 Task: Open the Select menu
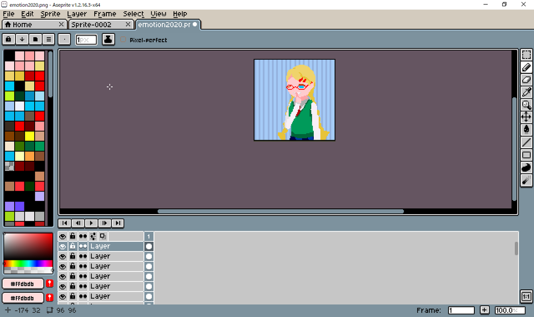(133, 14)
